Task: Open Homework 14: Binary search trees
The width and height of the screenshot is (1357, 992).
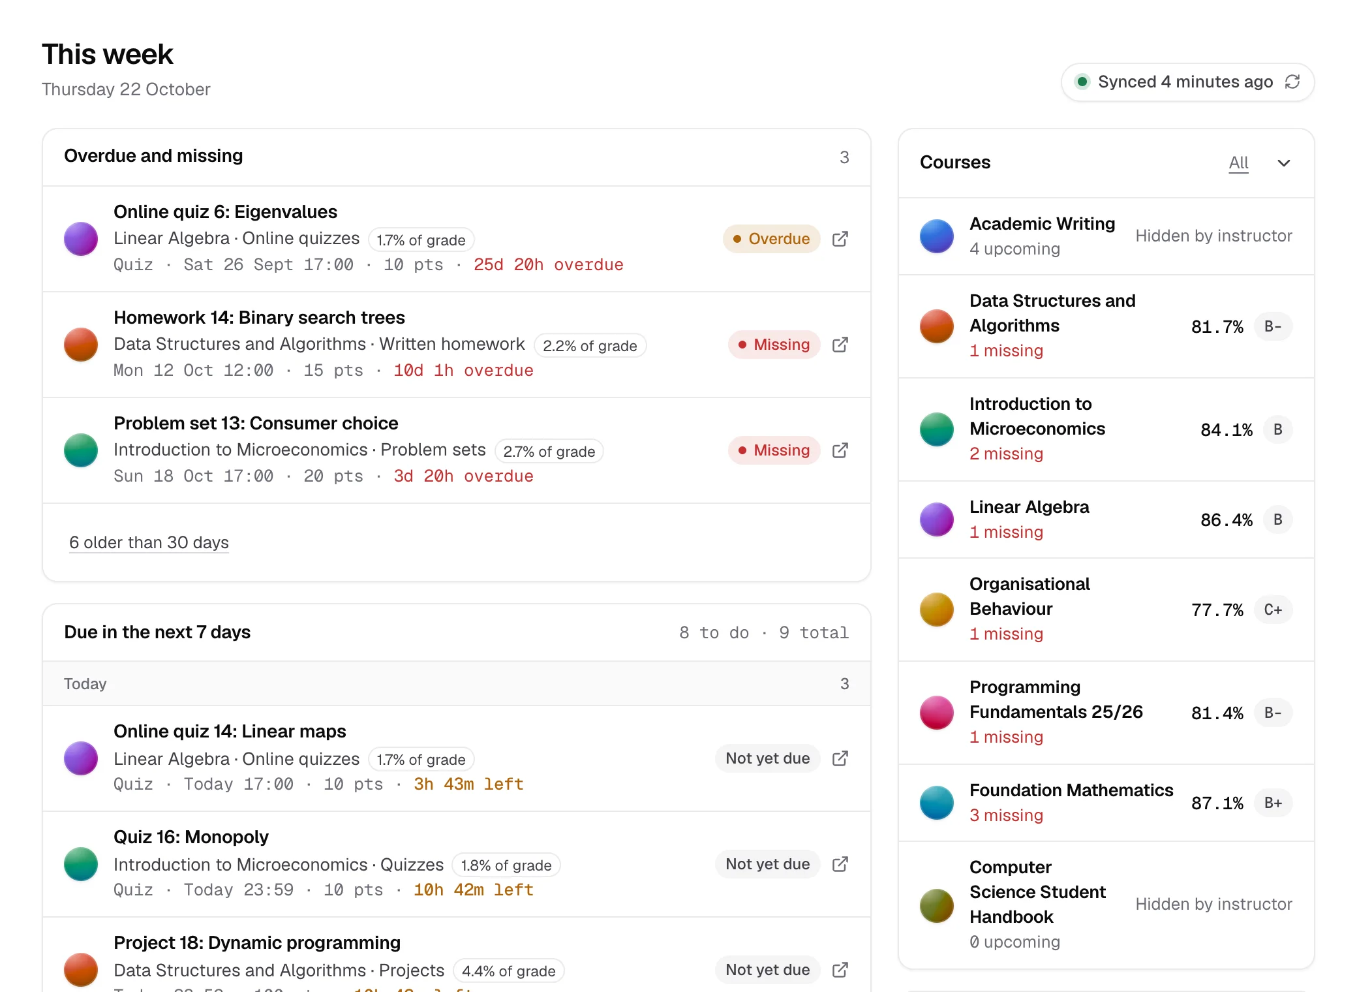Action: click(259, 318)
